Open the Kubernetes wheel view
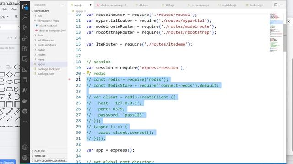 (25, 111)
